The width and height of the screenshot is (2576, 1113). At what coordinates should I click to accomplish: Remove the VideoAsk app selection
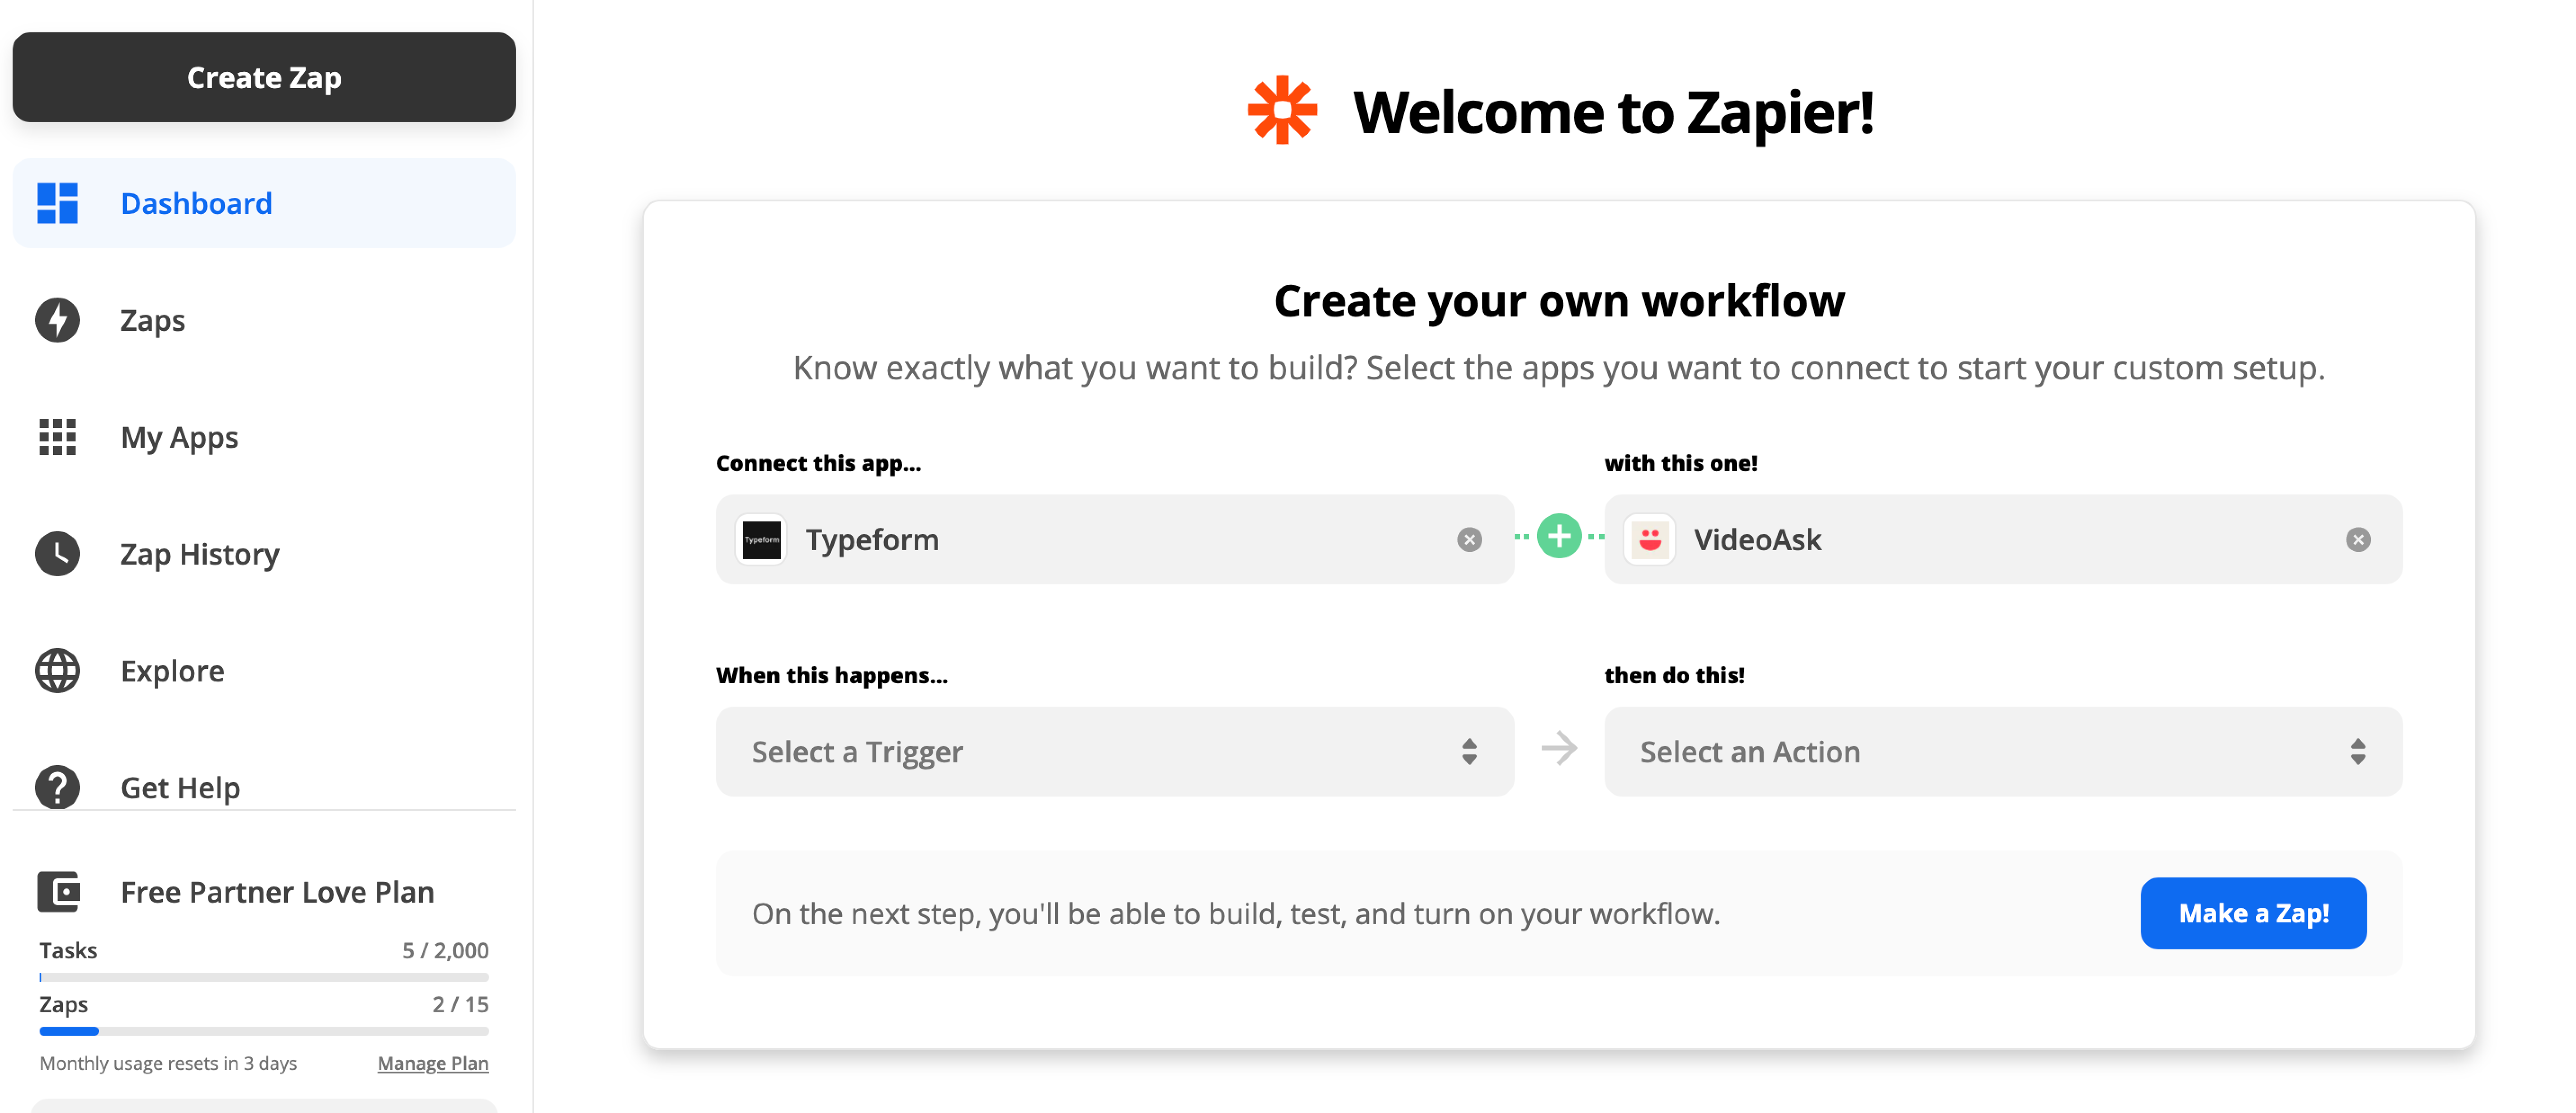click(2357, 539)
